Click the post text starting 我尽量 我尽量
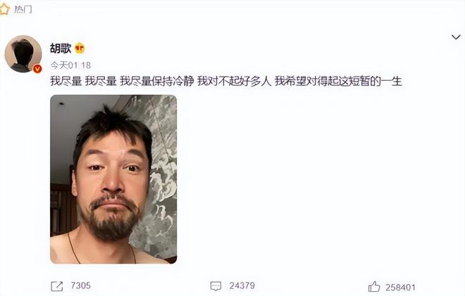Image resolution: width=465 pixels, height=296 pixels. [226, 81]
